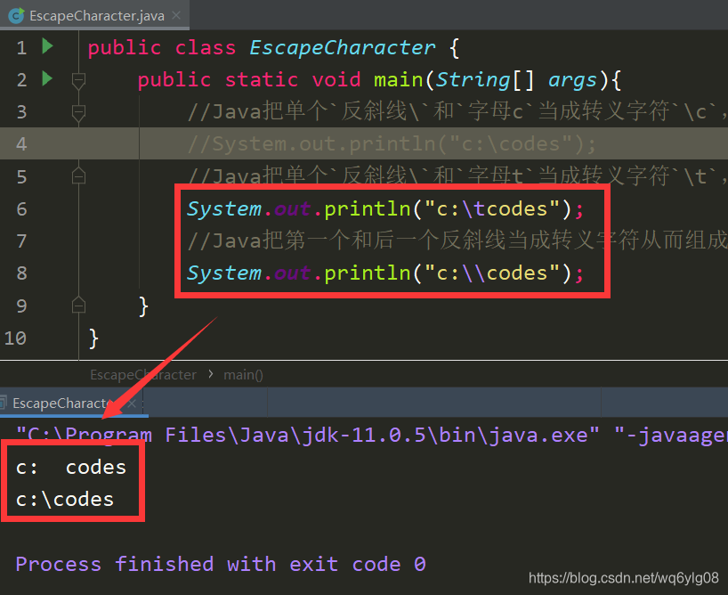Image resolution: width=728 pixels, height=595 pixels.
Task: Click line number 8 in the gutter
Action: (x=21, y=273)
